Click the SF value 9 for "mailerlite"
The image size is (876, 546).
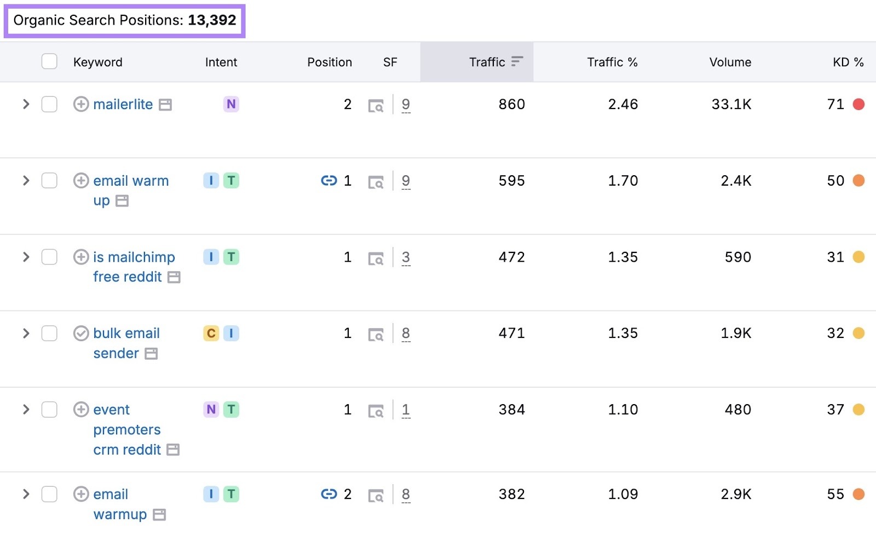click(406, 104)
